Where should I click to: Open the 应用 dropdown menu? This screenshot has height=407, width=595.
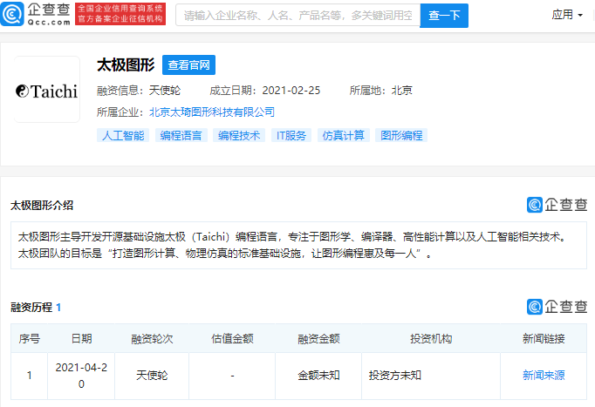(567, 15)
